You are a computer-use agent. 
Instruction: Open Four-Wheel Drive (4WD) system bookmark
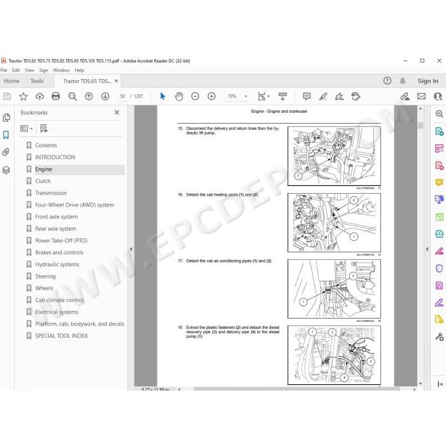coord(75,205)
